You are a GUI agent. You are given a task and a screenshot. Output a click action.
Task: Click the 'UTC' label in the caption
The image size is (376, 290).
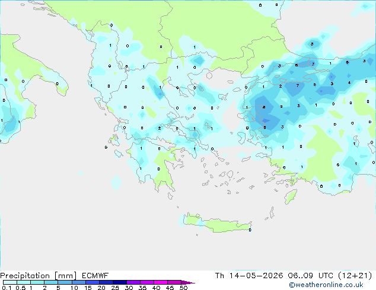326,276
